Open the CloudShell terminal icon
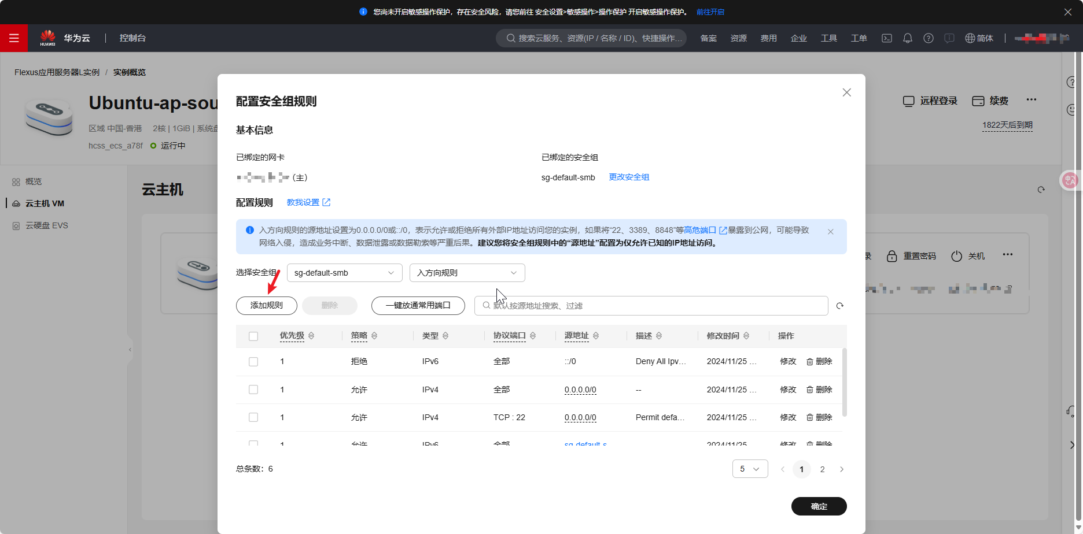1083x534 pixels. coord(886,38)
